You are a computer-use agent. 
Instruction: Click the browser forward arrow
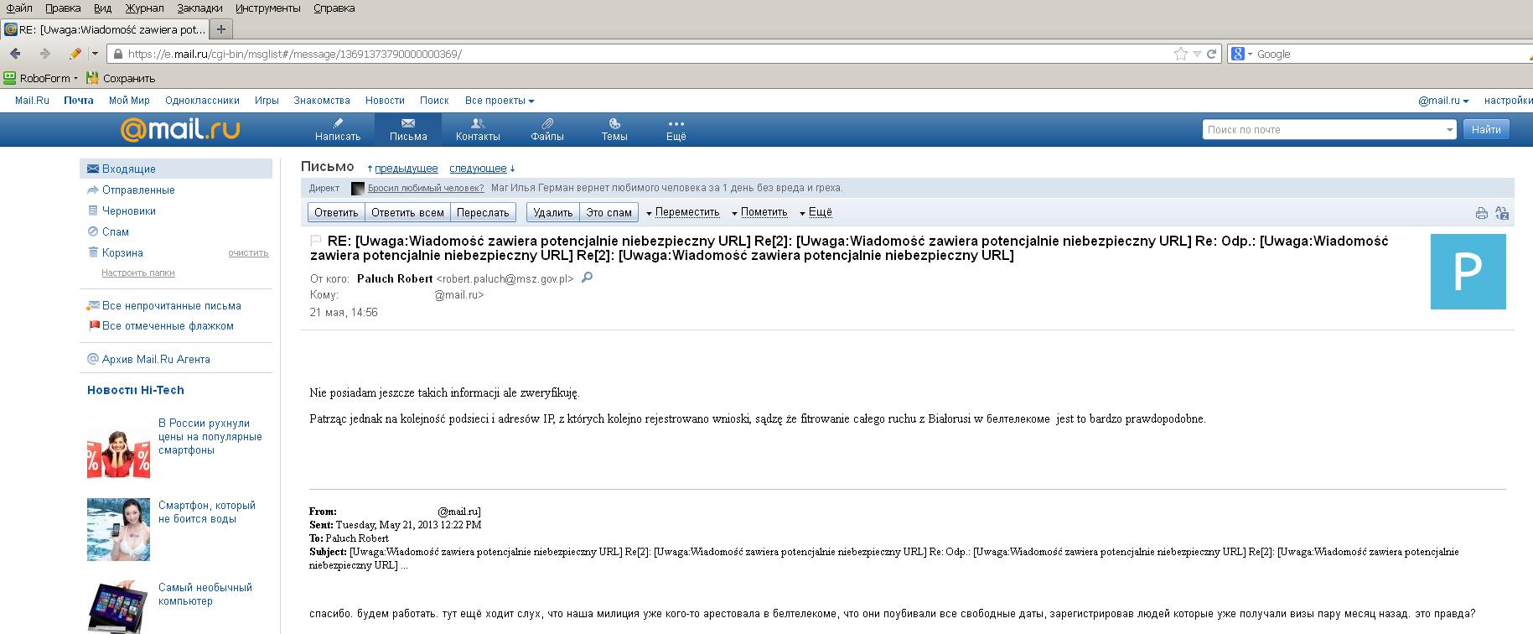(x=44, y=54)
